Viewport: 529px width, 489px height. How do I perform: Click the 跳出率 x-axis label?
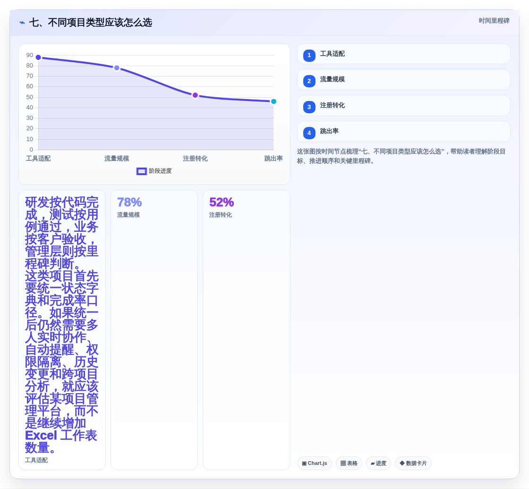273,159
